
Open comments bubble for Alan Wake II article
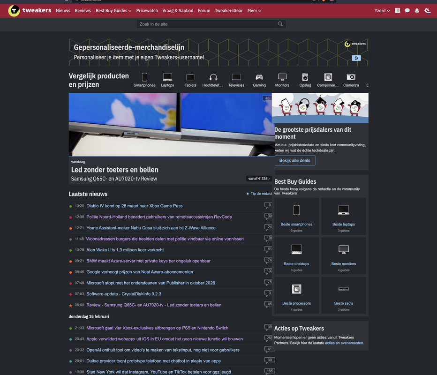pos(268,249)
